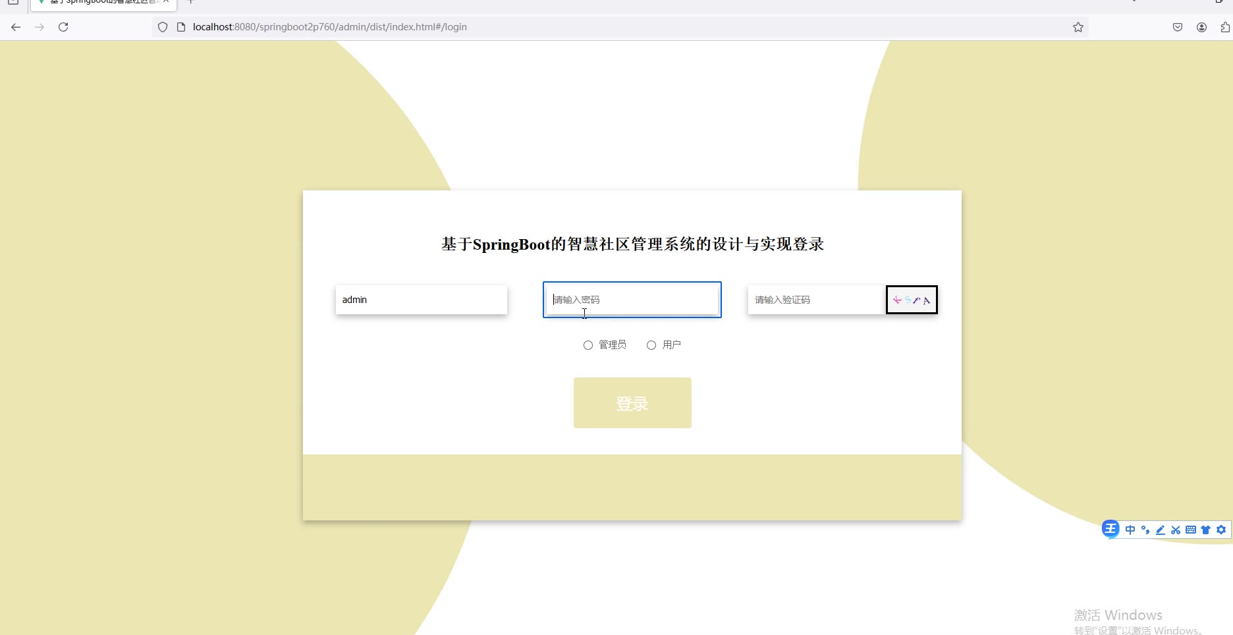Refresh the captcha image
Viewport: 1233px width, 635px height.
point(912,300)
